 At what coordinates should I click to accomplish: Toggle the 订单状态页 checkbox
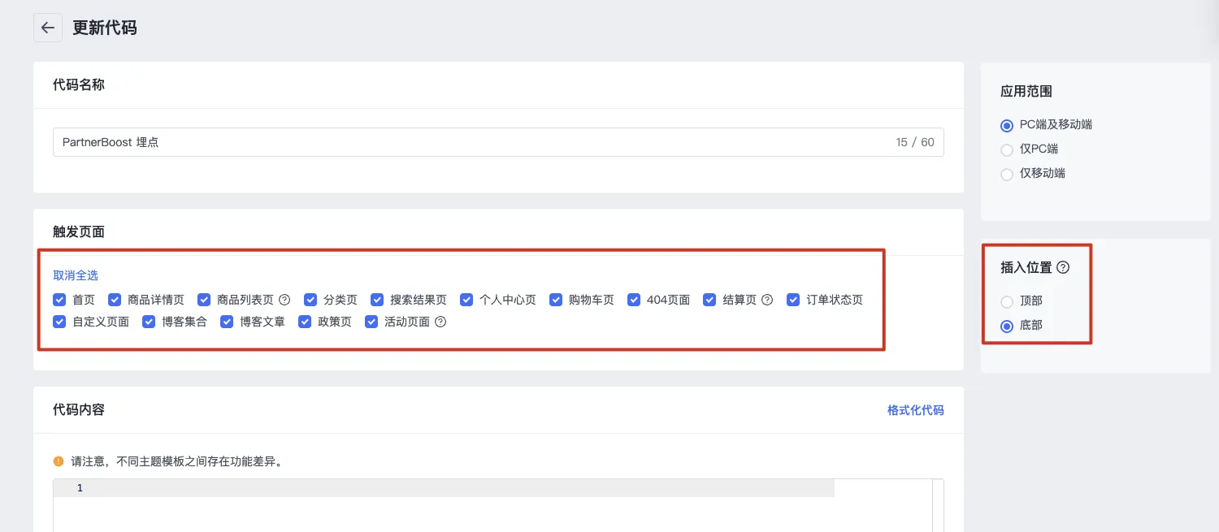793,300
